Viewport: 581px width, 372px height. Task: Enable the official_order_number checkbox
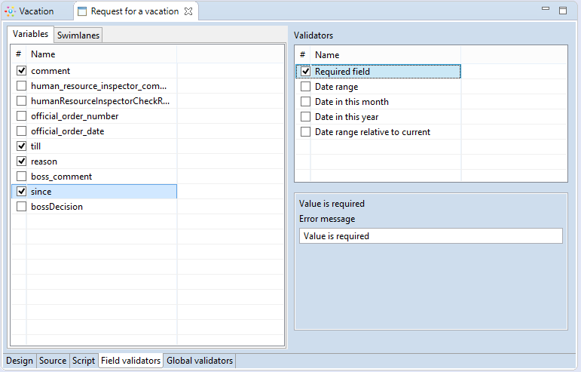pyautogui.click(x=21, y=116)
